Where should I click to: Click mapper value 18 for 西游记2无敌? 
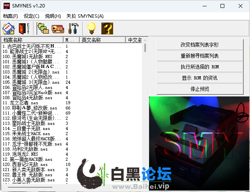[x=68, y=164]
